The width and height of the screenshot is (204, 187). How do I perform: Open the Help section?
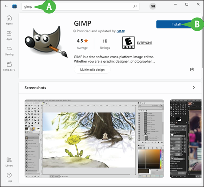click(x=9, y=178)
